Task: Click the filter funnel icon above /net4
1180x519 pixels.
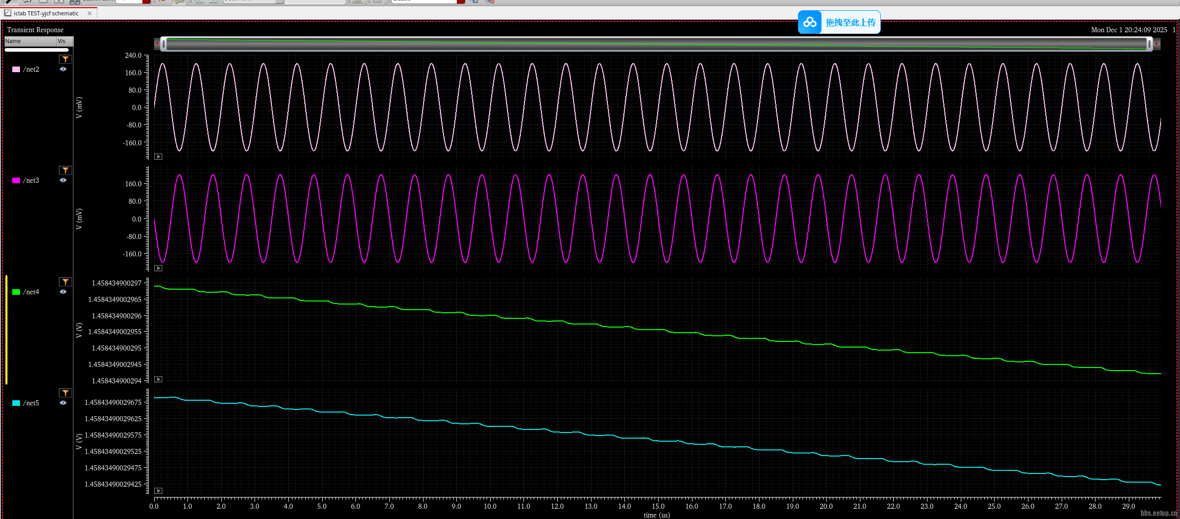Action: click(65, 282)
